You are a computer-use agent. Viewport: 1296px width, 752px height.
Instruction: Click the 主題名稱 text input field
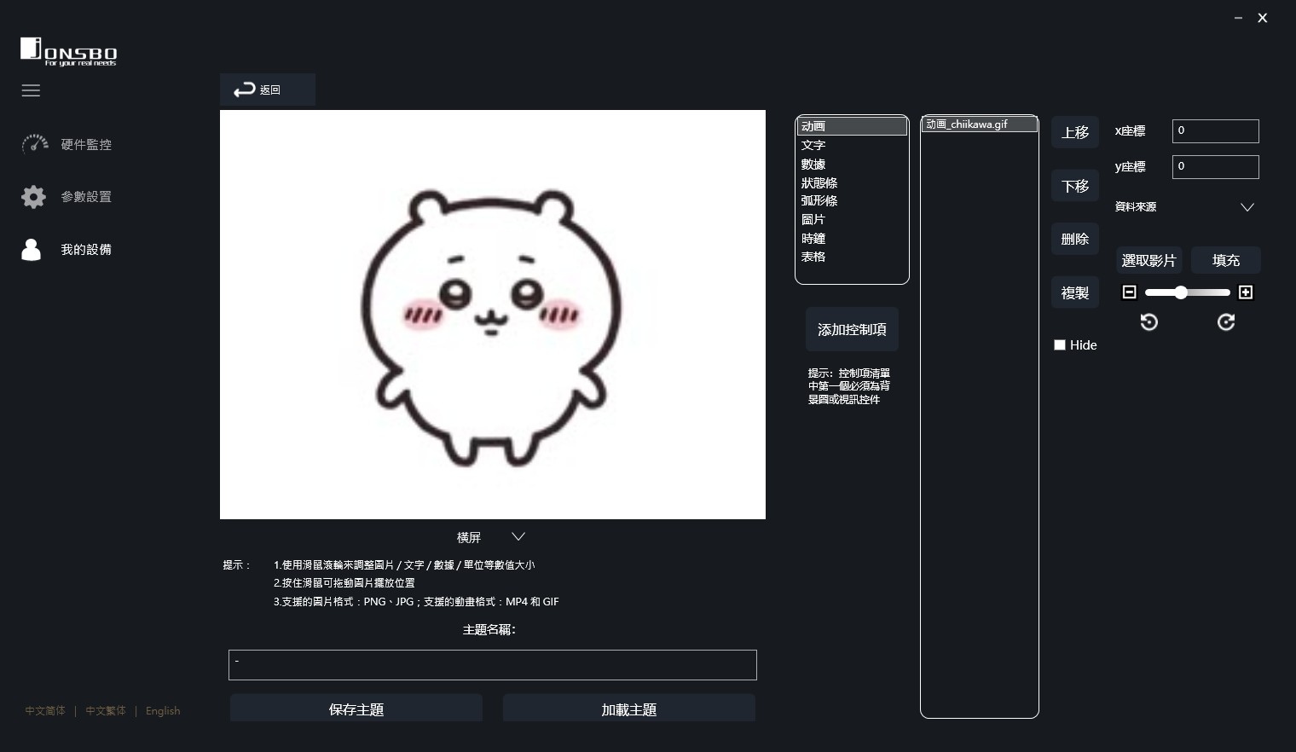pos(492,665)
